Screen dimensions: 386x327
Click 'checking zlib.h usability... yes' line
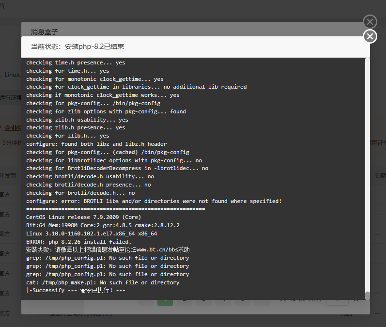(x=77, y=120)
